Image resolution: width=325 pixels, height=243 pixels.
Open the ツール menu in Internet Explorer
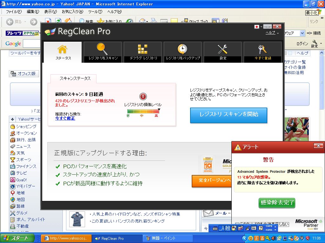95,12
